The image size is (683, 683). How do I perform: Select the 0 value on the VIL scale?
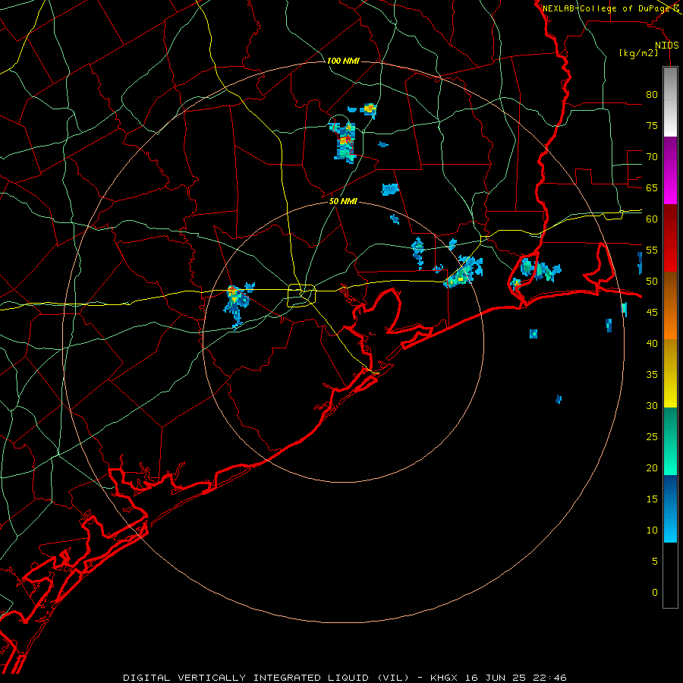[x=655, y=593]
